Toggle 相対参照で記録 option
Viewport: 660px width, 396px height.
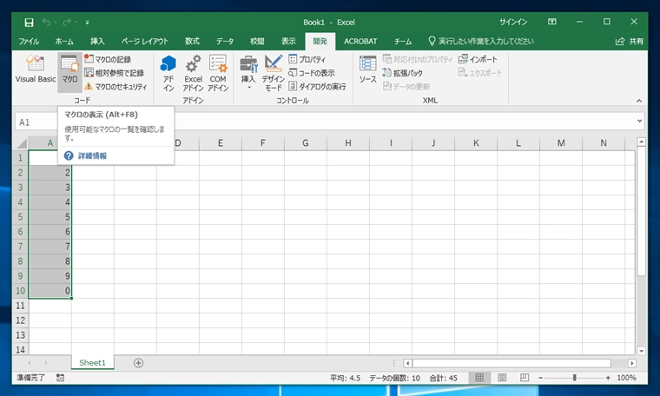114,73
